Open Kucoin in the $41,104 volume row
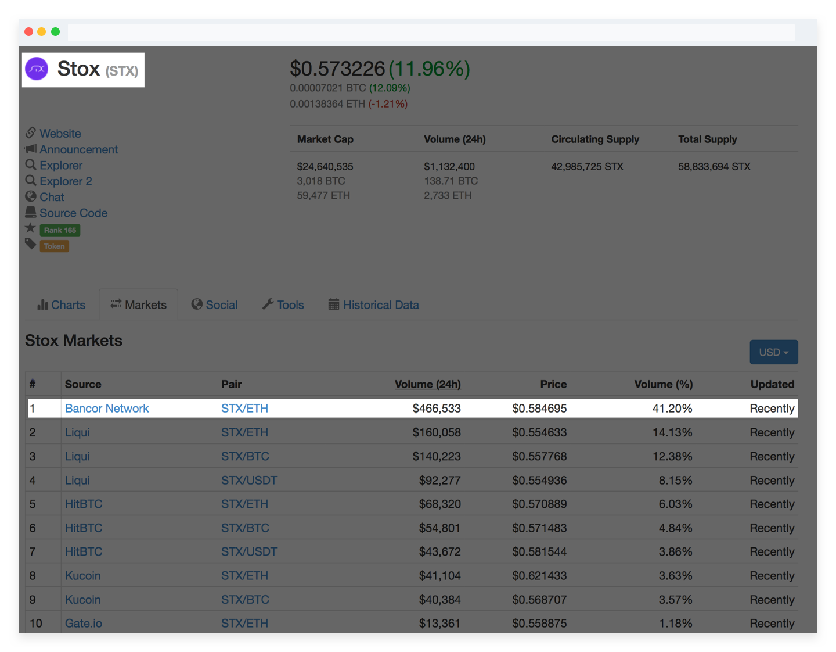This screenshot has height=652, width=836. (x=83, y=575)
